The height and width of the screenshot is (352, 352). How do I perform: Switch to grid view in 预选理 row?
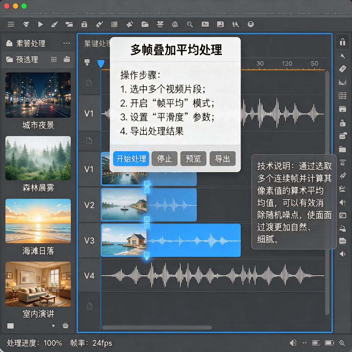[x=54, y=59]
